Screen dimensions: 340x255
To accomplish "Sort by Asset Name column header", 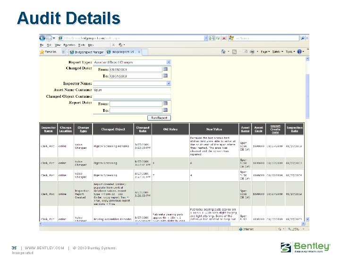I will pos(245,129).
